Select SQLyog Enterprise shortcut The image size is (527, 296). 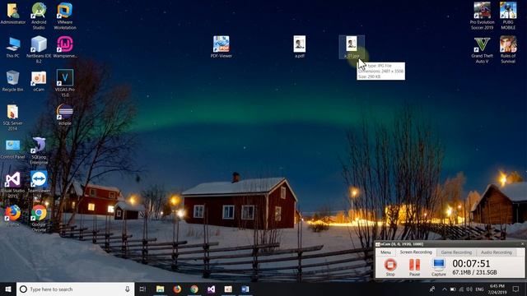pos(39,150)
